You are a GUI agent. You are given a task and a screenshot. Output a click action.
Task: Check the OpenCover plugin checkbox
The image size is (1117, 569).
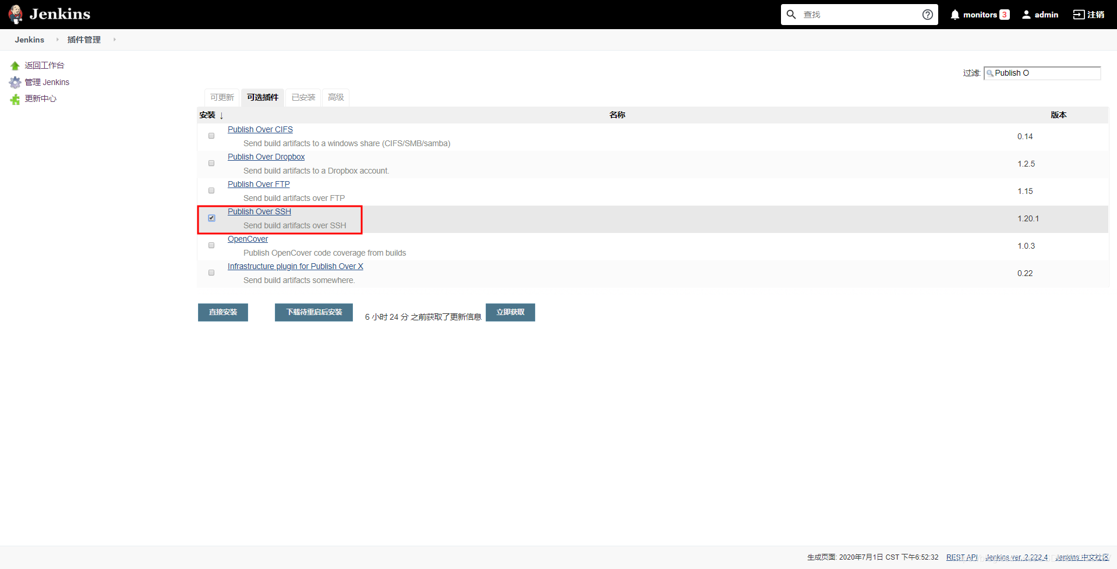(x=211, y=245)
